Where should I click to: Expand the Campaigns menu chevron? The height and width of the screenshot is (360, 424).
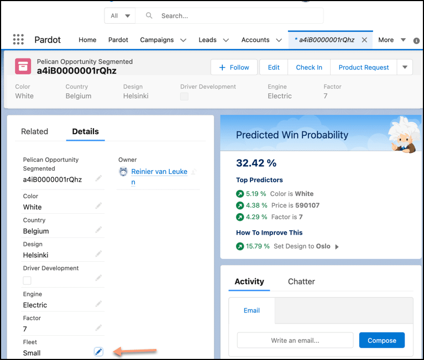184,40
